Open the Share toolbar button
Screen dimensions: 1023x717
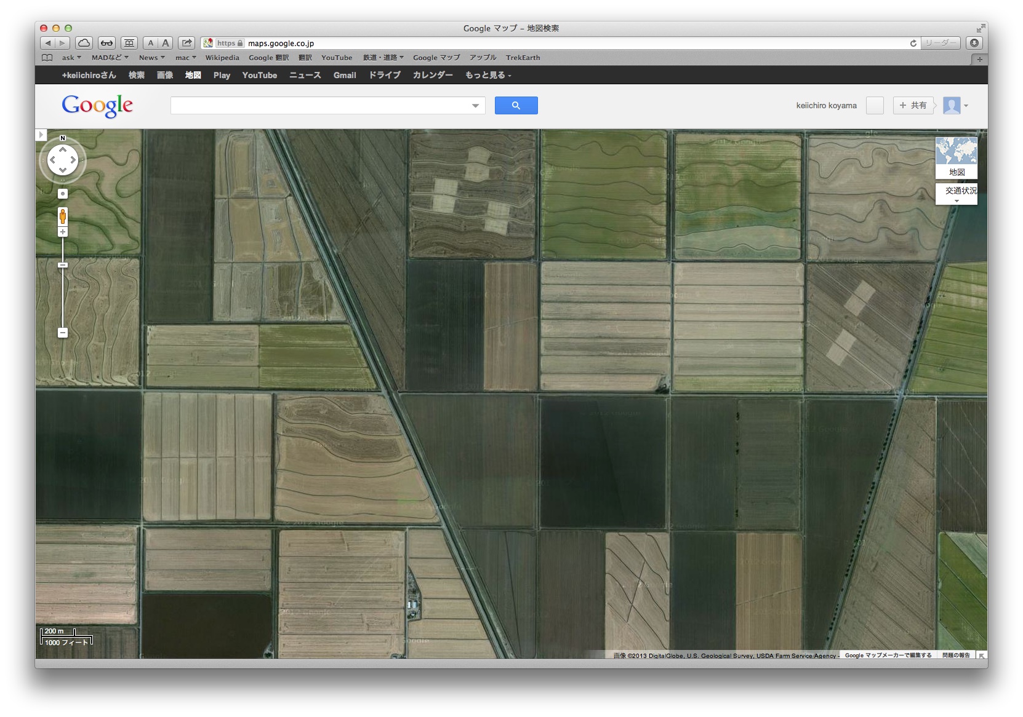coord(187,43)
